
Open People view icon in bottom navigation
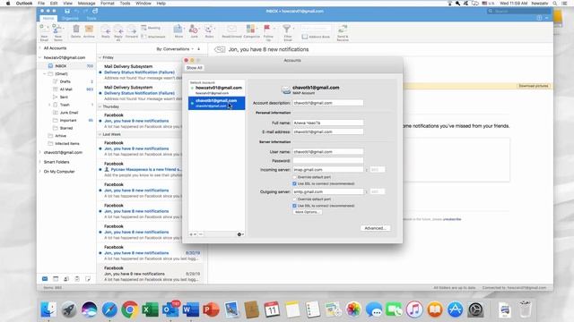pyautogui.click(x=66, y=278)
